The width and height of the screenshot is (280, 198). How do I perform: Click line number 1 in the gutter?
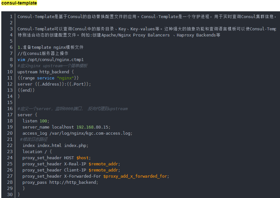[11, 16]
